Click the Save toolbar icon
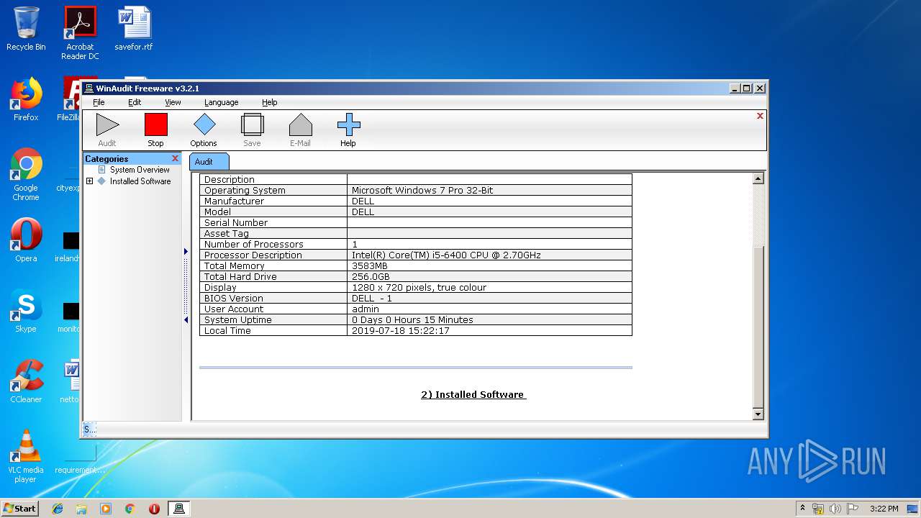Image resolution: width=921 pixels, height=518 pixels. (x=252, y=130)
